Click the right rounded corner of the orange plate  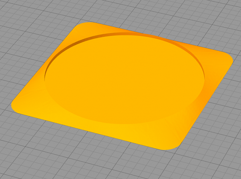[227, 60]
